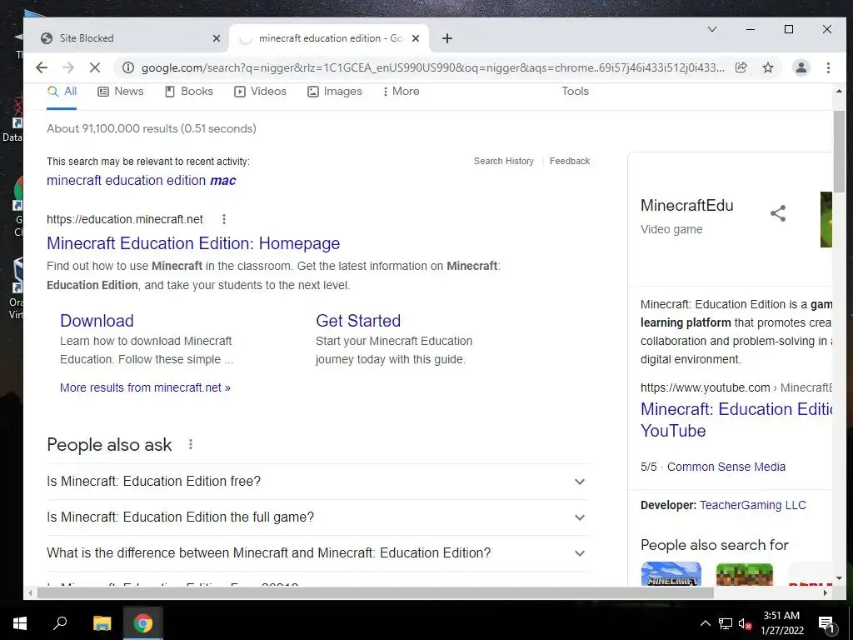Open the Minecraft thumbnail under People also search for

pyautogui.click(x=671, y=573)
